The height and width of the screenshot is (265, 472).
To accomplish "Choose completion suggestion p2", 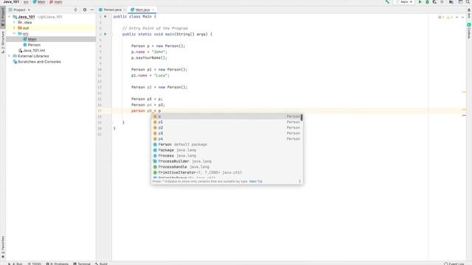I will coord(226,127).
